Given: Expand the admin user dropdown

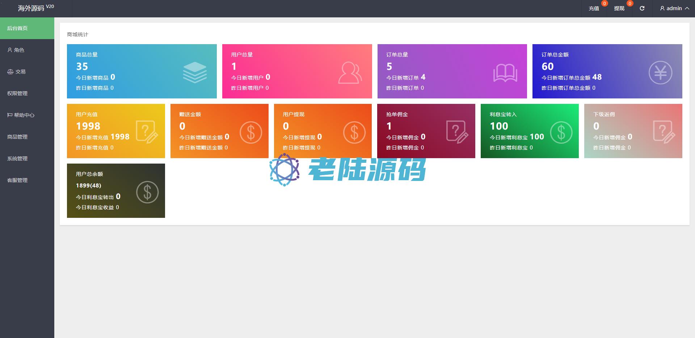Looking at the screenshot, I should click(x=674, y=8).
